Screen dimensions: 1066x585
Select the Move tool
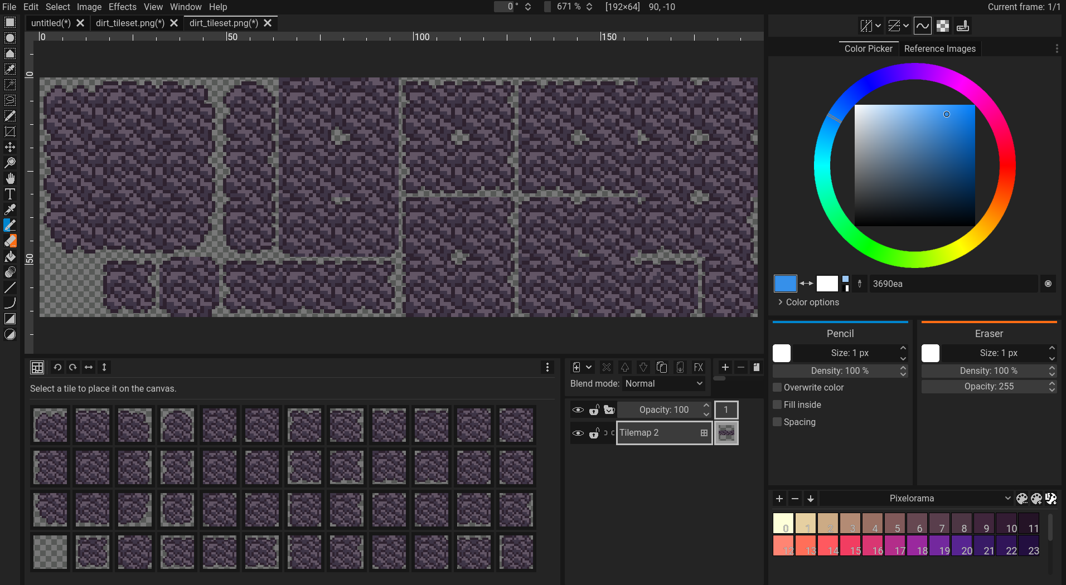tap(9, 147)
